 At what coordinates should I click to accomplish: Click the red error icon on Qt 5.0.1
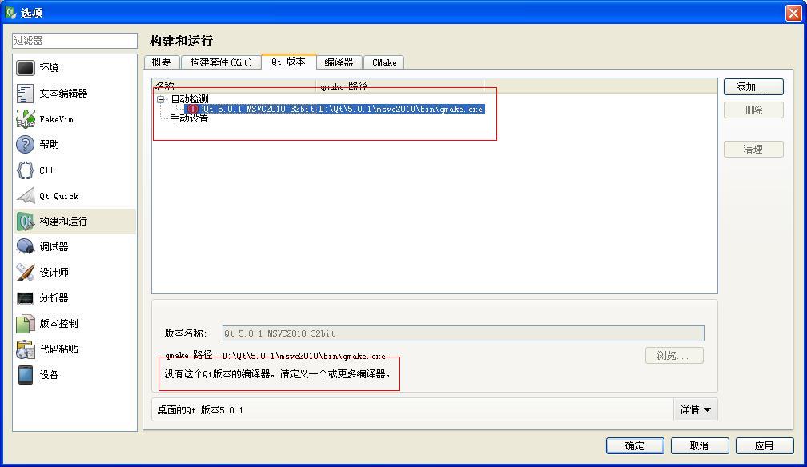coord(192,109)
